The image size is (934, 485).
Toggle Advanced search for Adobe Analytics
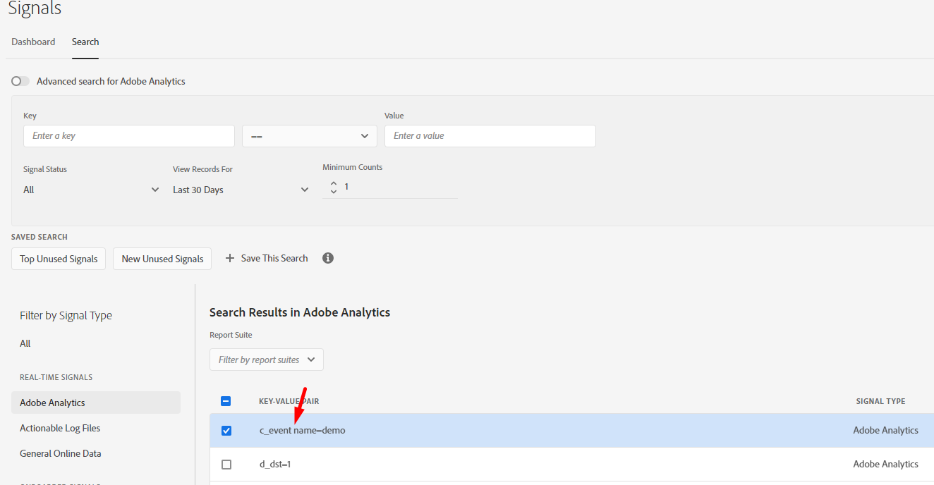click(20, 81)
